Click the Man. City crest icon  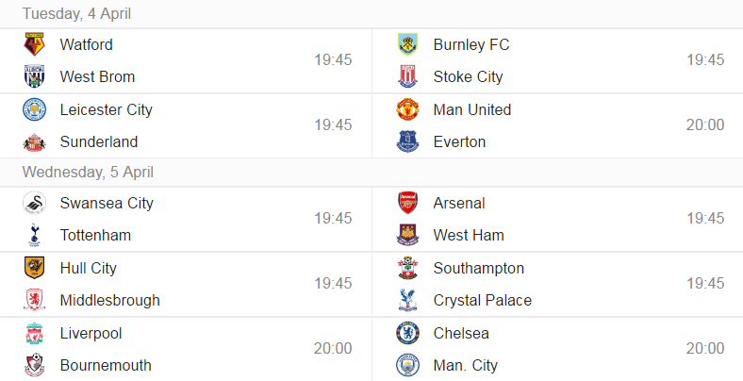coord(407,365)
